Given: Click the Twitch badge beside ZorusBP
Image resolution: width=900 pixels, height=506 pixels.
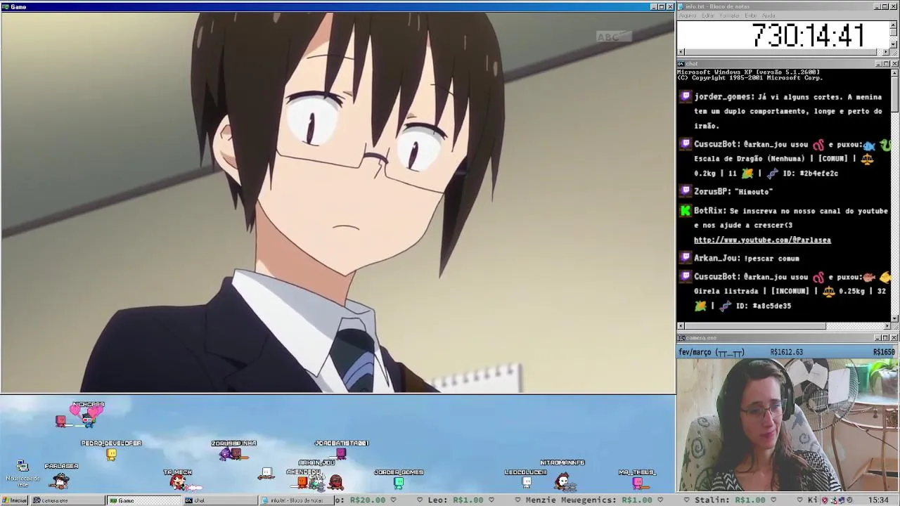Looking at the screenshot, I should 686,191.
